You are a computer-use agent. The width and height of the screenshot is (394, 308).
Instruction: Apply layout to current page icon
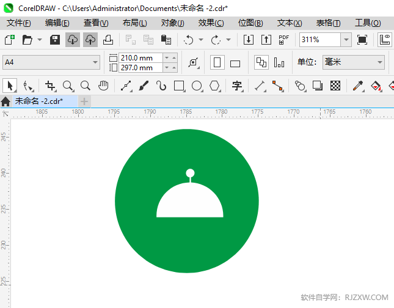click(279, 62)
